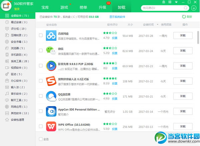Check the QQ浏览器 row checkbox
The image size is (200, 146).
pyautogui.click(x=41, y=96)
